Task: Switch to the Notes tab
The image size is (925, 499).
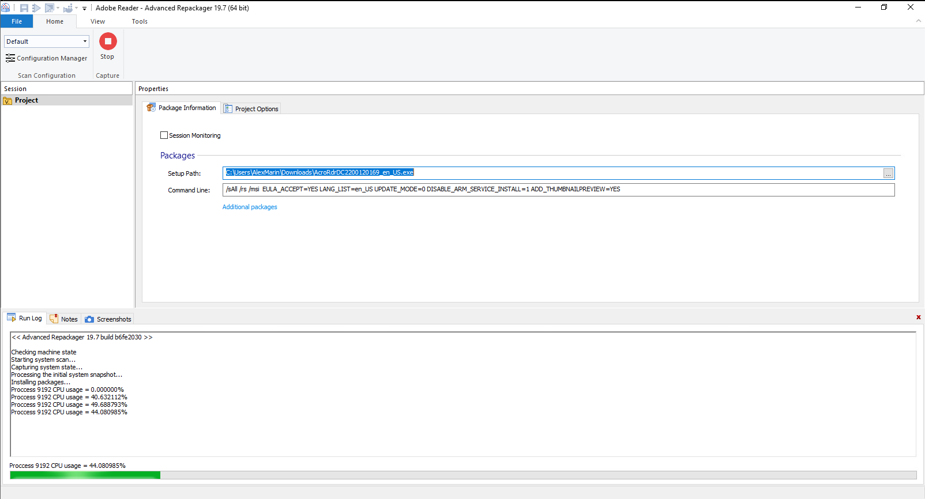Action: (x=63, y=319)
